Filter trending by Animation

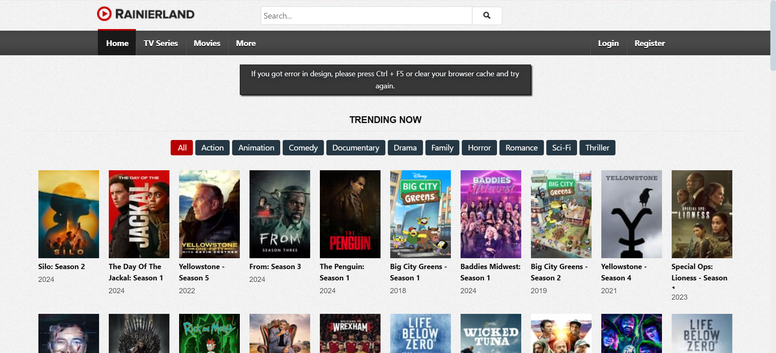pyautogui.click(x=256, y=148)
